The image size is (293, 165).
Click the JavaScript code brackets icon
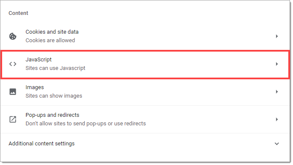(13, 64)
